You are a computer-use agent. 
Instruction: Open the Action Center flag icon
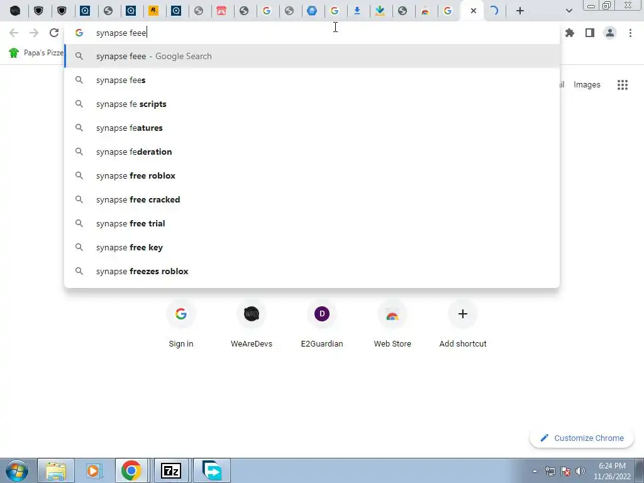pos(565,471)
